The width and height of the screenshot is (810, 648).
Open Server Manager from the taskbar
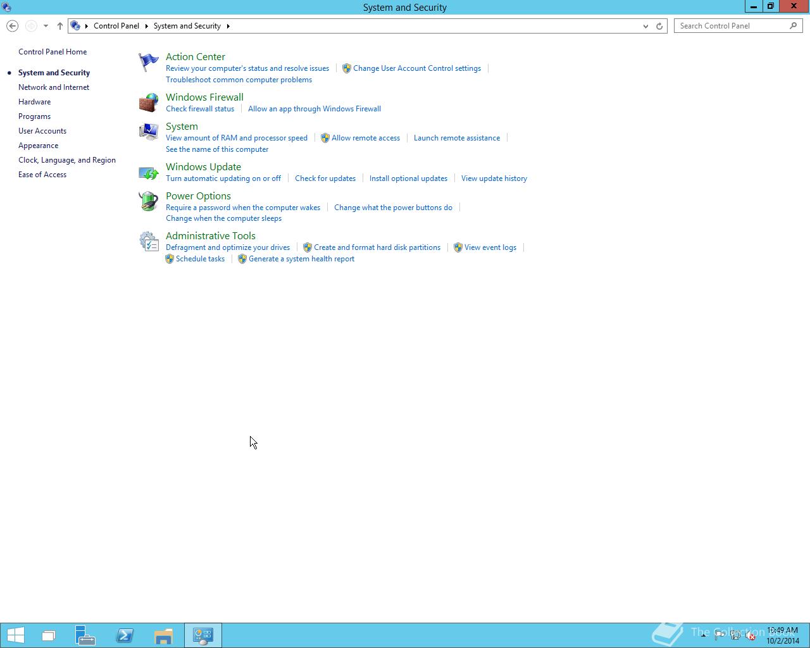point(85,635)
